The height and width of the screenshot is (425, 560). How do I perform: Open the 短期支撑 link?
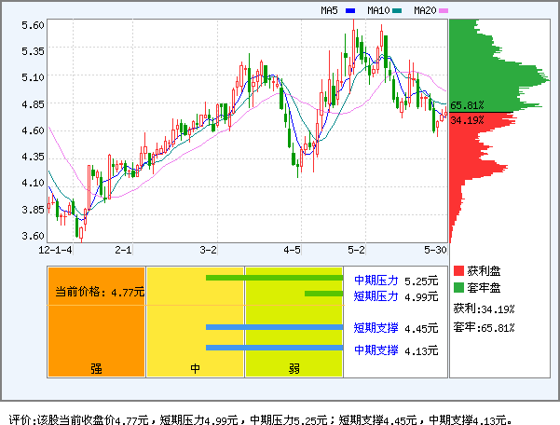pos(376,328)
